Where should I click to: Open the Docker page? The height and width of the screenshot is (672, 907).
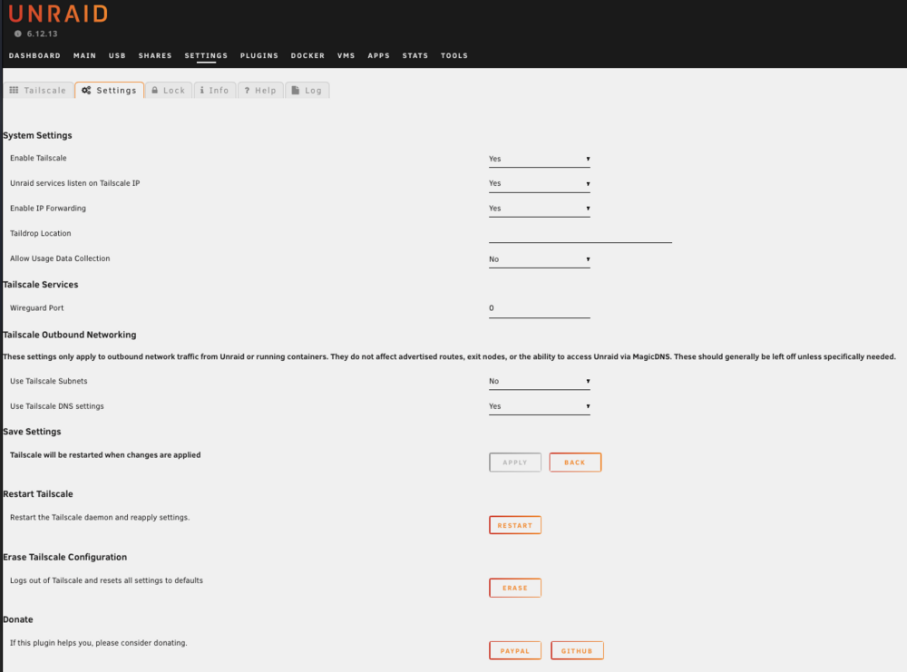[x=307, y=55]
